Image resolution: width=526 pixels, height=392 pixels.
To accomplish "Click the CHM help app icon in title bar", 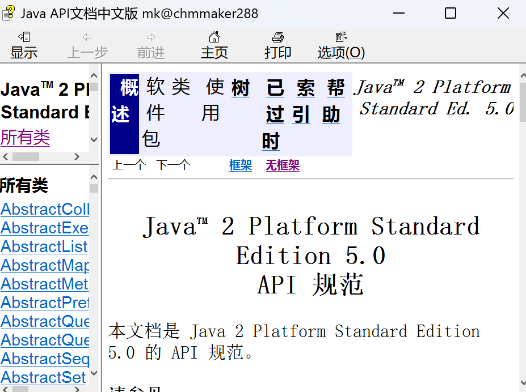I will pos(9,14).
